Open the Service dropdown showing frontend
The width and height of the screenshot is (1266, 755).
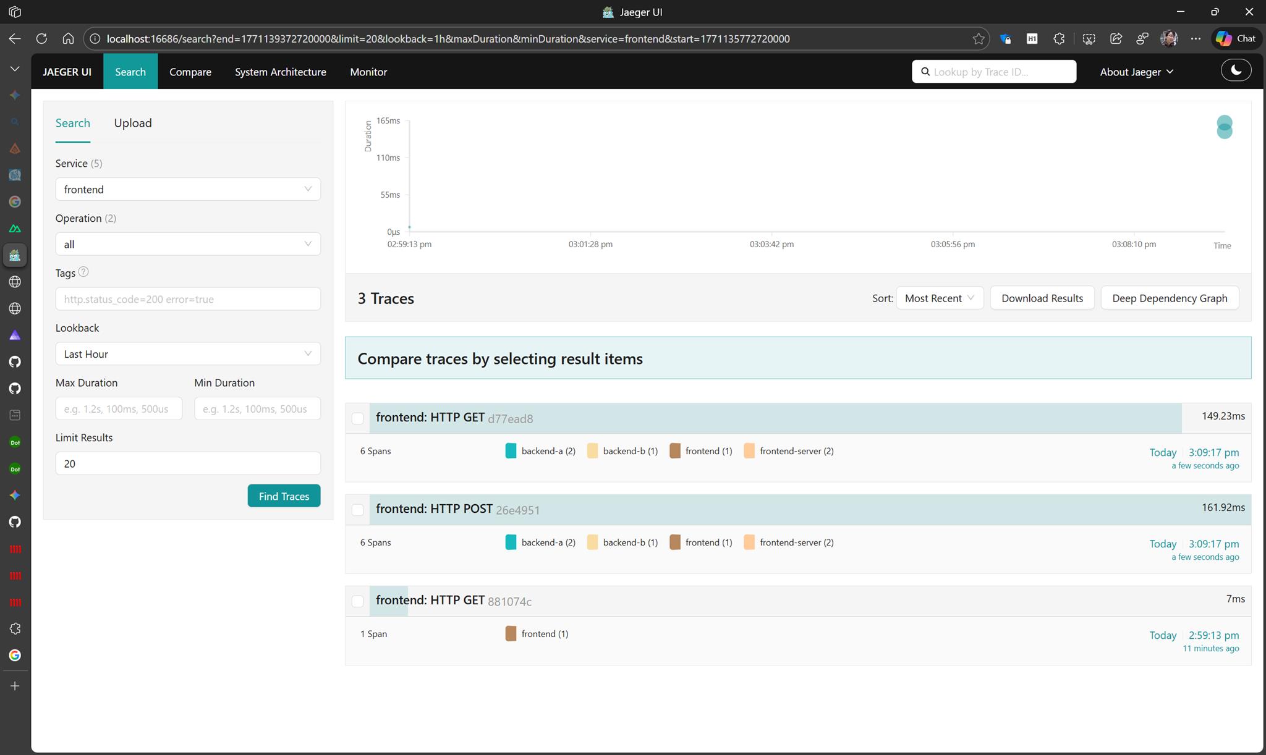click(x=187, y=189)
